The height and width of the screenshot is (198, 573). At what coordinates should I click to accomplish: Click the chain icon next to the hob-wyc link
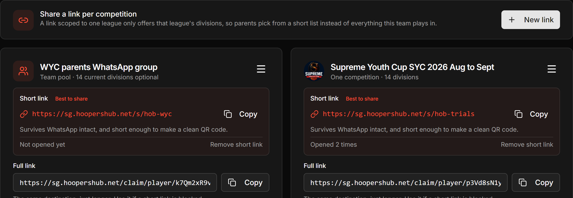click(24, 114)
